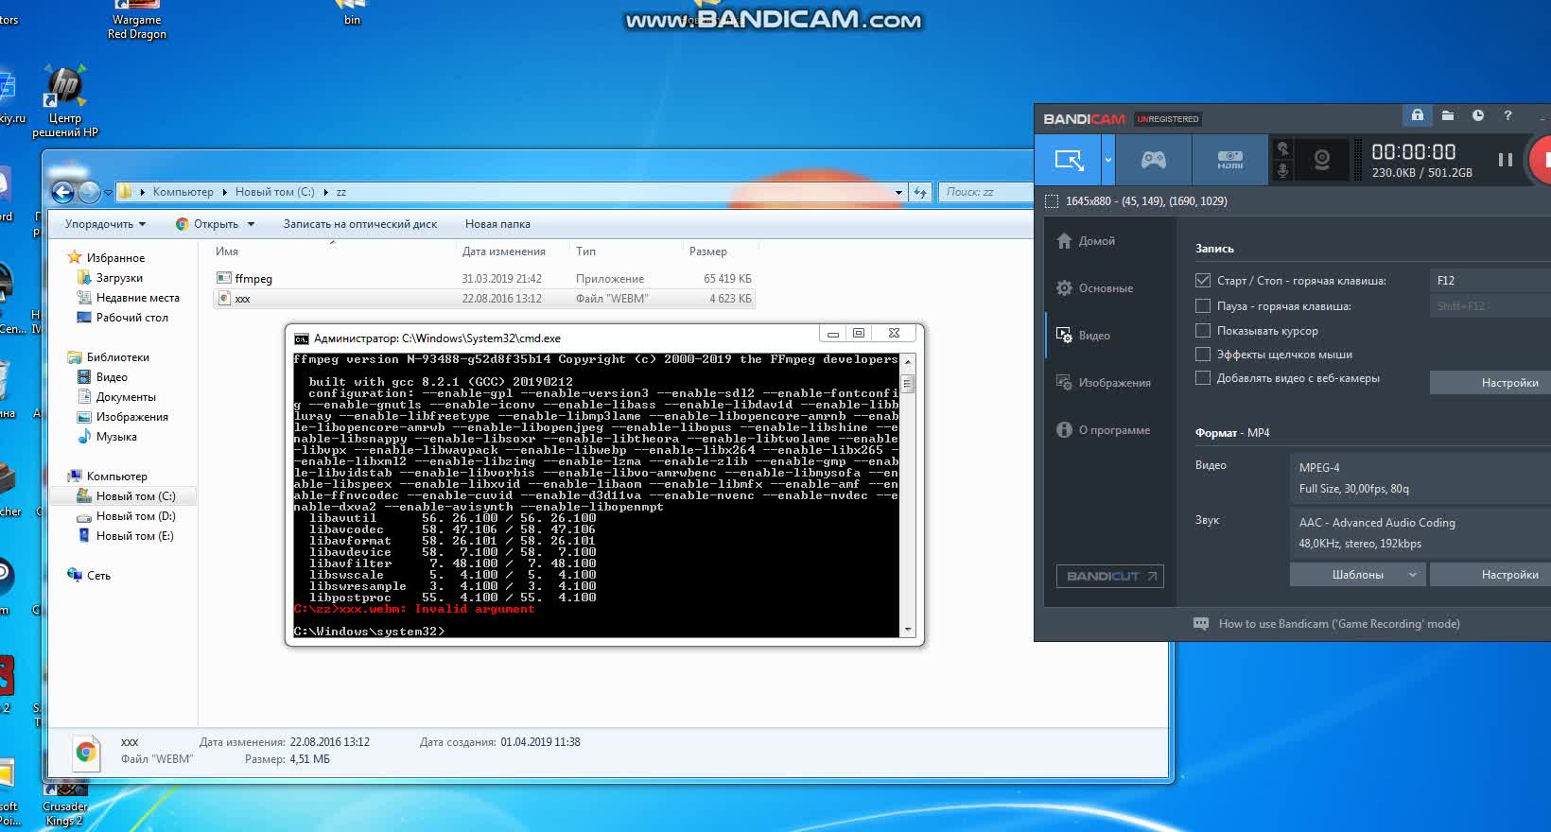Select Wargame Red Dragon desktop shortcut
The height and width of the screenshot is (832, 1551).
[137, 21]
